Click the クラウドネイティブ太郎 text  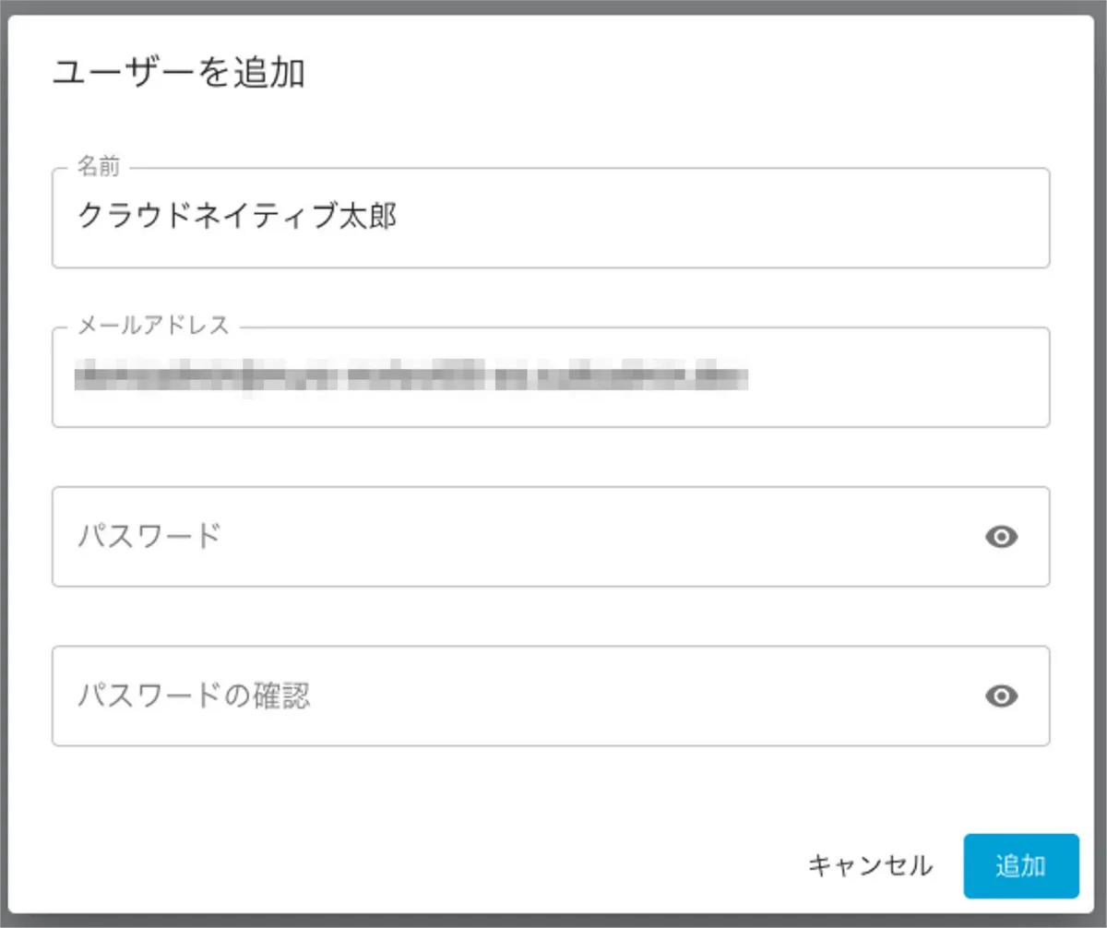pyautogui.click(x=237, y=217)
